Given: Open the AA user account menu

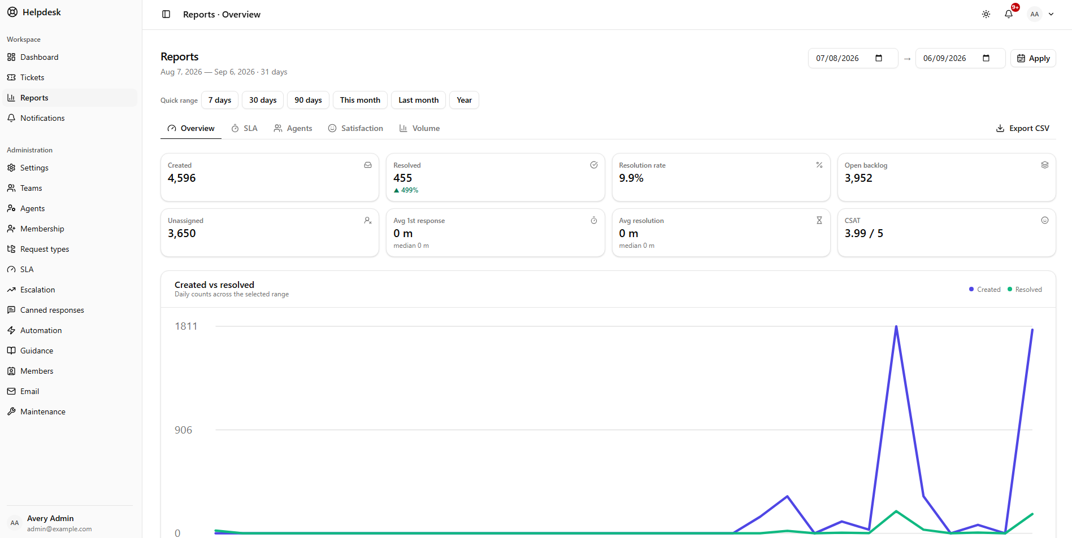Looking at the screenshot, I should (x=1041, y=14).
